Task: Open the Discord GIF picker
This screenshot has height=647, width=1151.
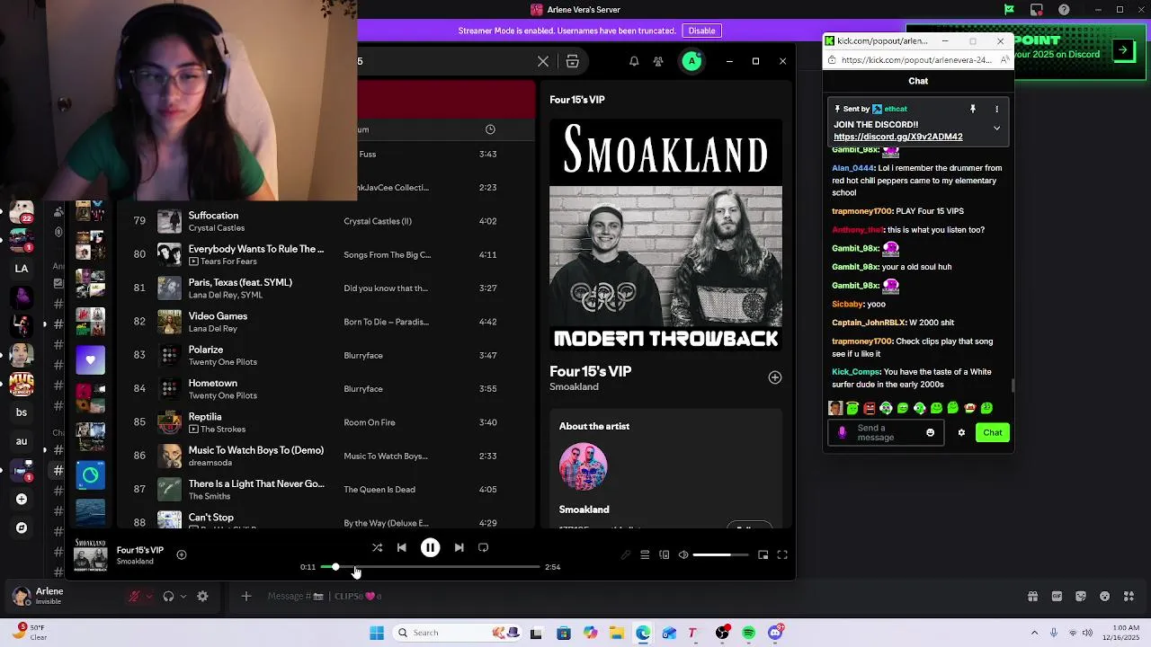Action: coord(1057,596)
